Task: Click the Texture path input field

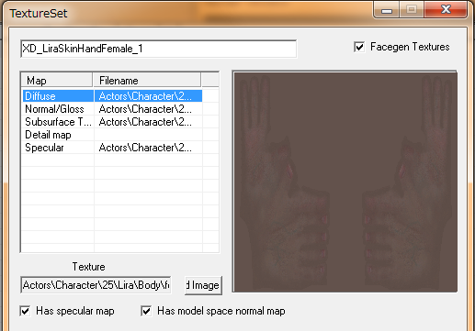Action: pos(96,285)
